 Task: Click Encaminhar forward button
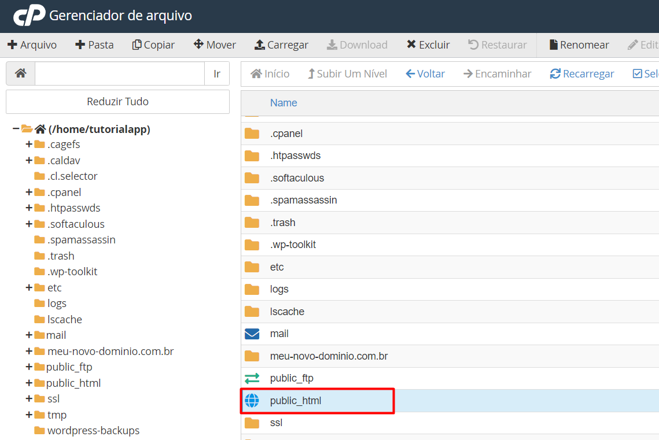pyautogui.click(x=497, y=74)
